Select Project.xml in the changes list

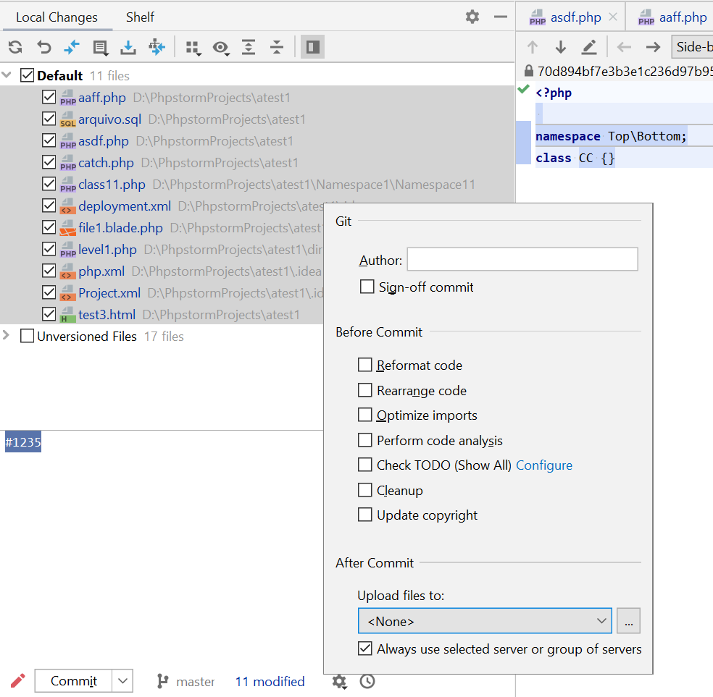pos(109,293)
